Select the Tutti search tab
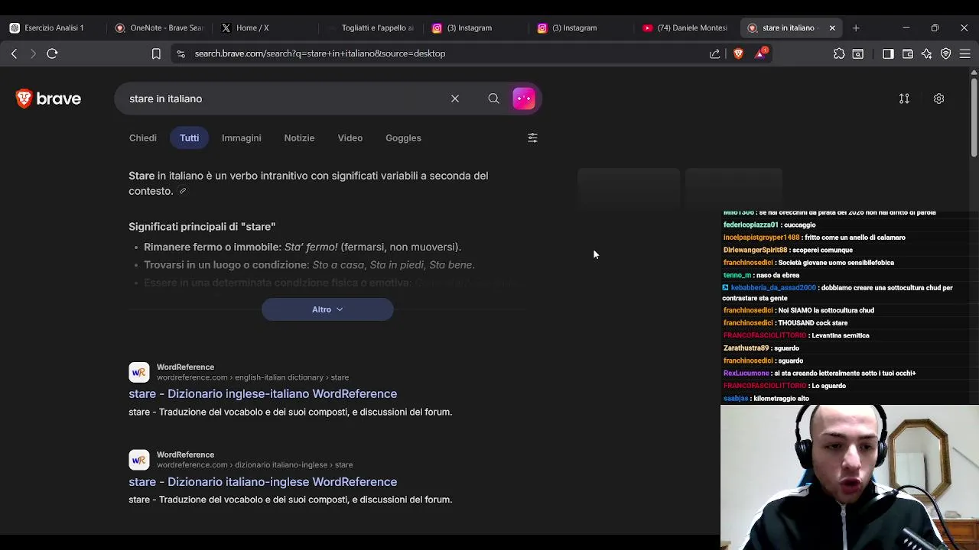979x550 pixels. (189, 138)
